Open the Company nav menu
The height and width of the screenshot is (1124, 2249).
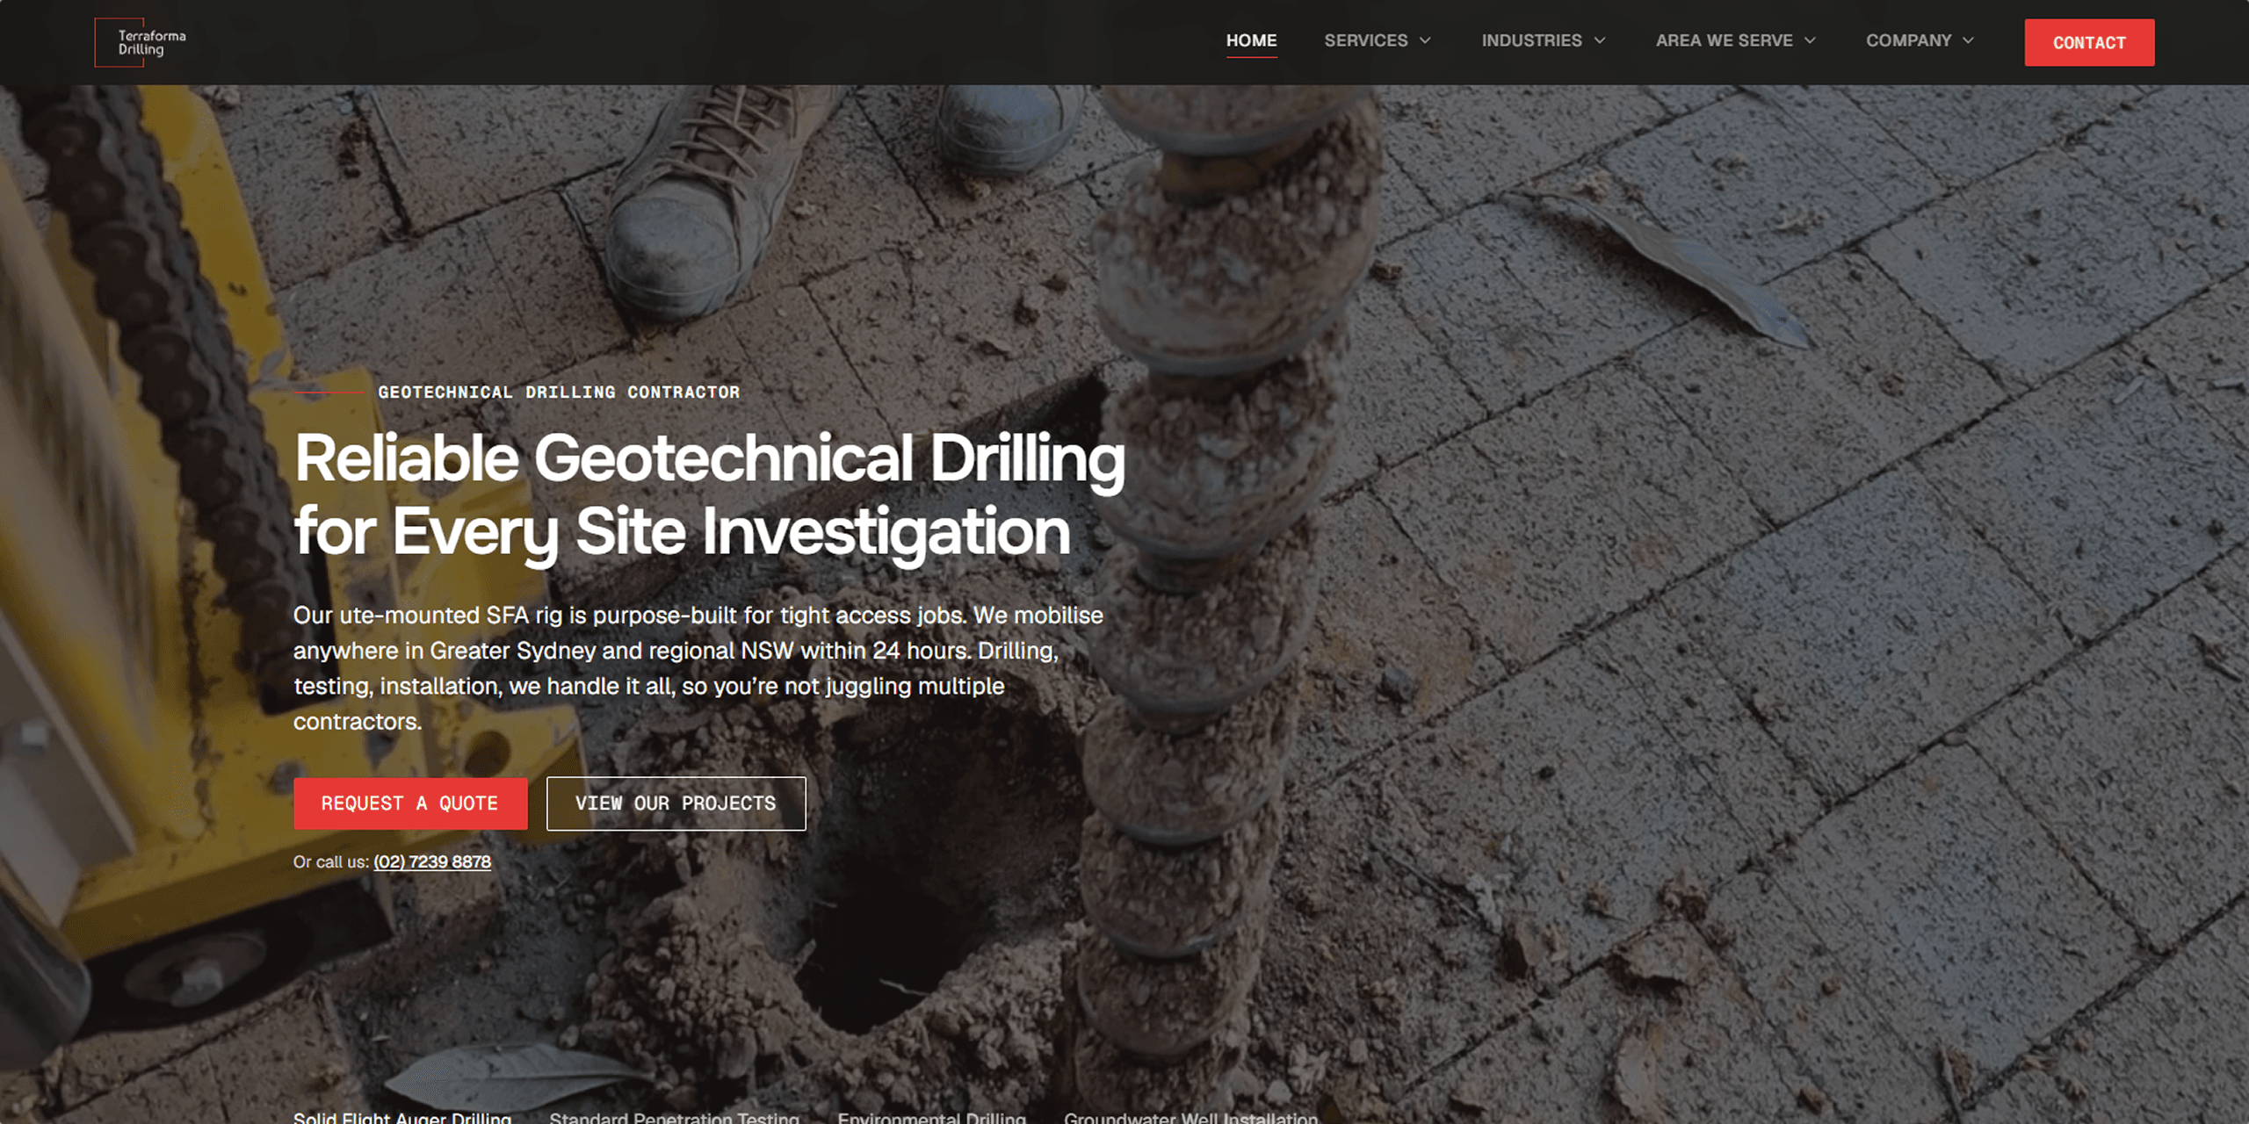[1908, 40]
